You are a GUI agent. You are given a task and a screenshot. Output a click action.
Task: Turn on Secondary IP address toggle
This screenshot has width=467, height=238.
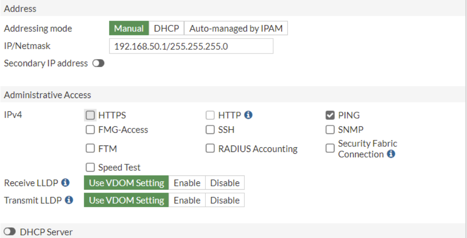[x=98, y=63]
